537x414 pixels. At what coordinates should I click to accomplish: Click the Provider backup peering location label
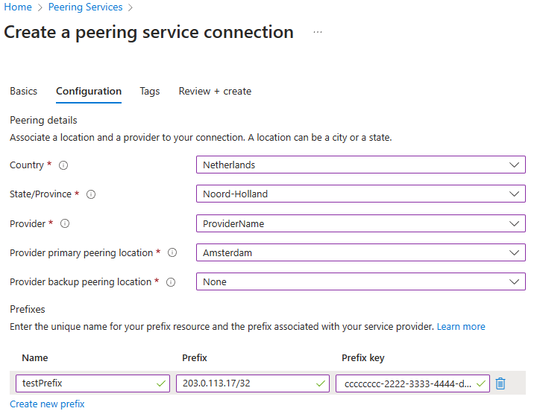coord(81,282)
